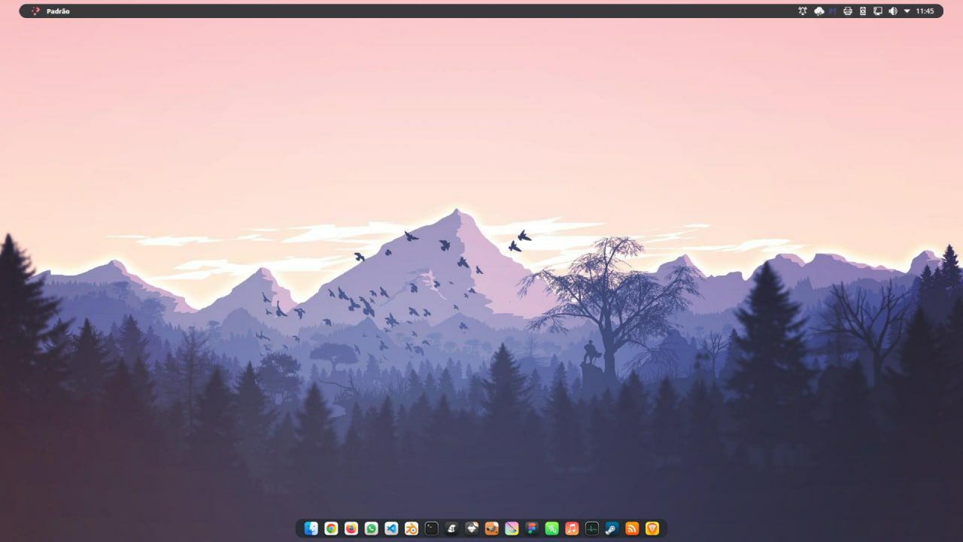Launch Google Chrome from the dock
Image resolution: width=963 pixels, height=542 pixels.
331,528
